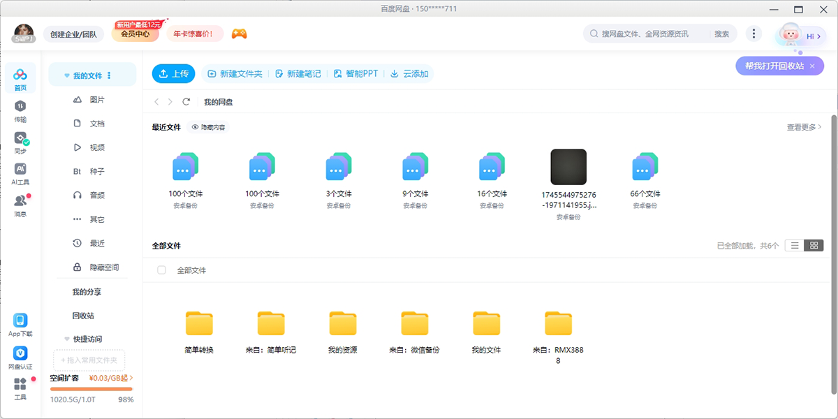
Task: Select 音频 category in sidebar
Action: (93, 196)
